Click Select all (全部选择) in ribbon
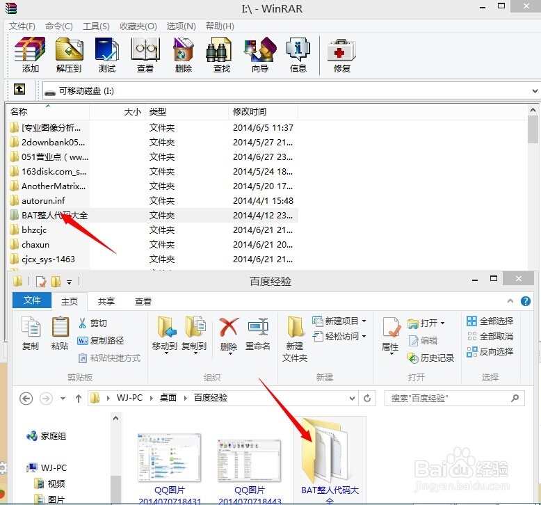The height and width of the screenshot is (505, 541). pos(490,321)
